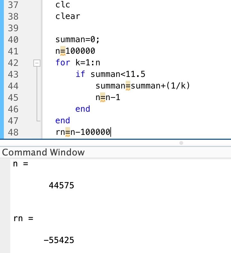Click the end keyword on line 47
231x253 pixels.
(x=63, y=121)
